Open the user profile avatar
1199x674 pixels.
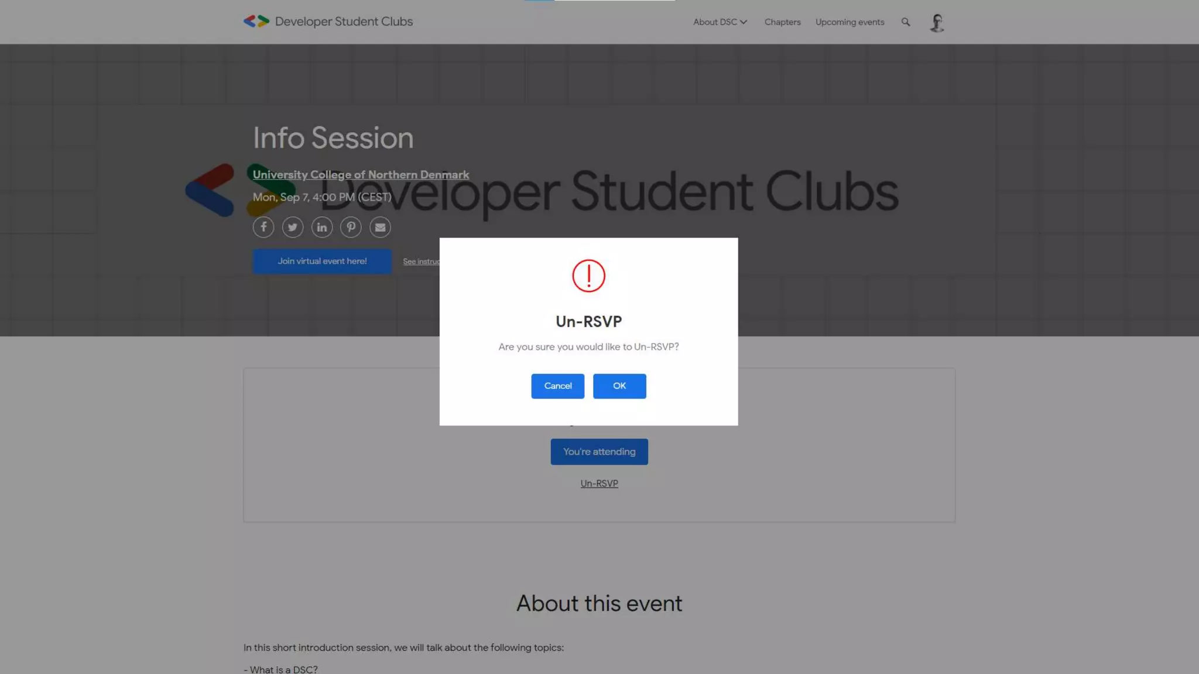click(937, 23)
